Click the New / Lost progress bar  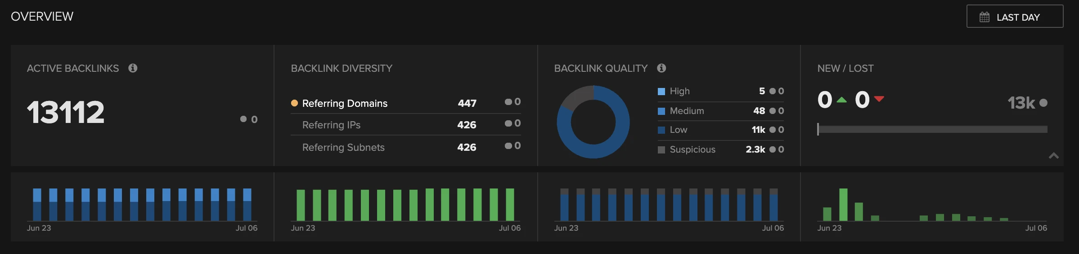pyautogui.click(x=932, y=129)
